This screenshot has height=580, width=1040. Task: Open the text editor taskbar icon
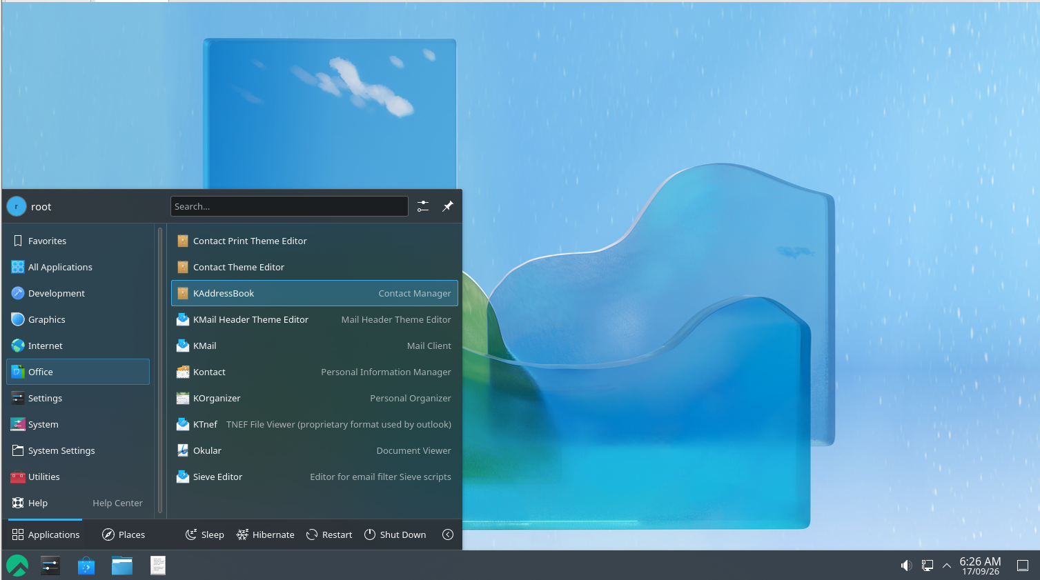click(158, 566)
